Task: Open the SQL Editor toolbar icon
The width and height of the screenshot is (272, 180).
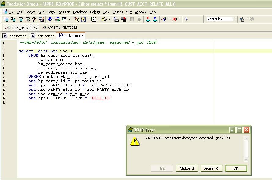Action: [6, 19]
